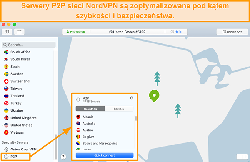This screenshot has height=162, width=250.
Task: Select Bosnia and Herzegovina text
Action: (x=100, y=144)
